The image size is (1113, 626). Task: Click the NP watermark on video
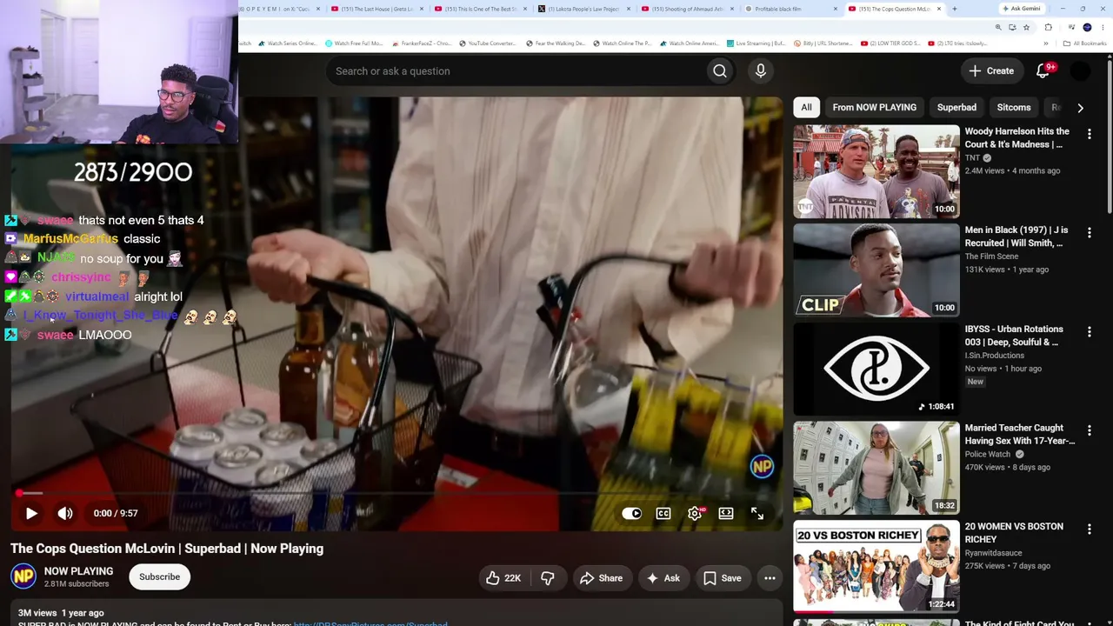tap(762, 467)
